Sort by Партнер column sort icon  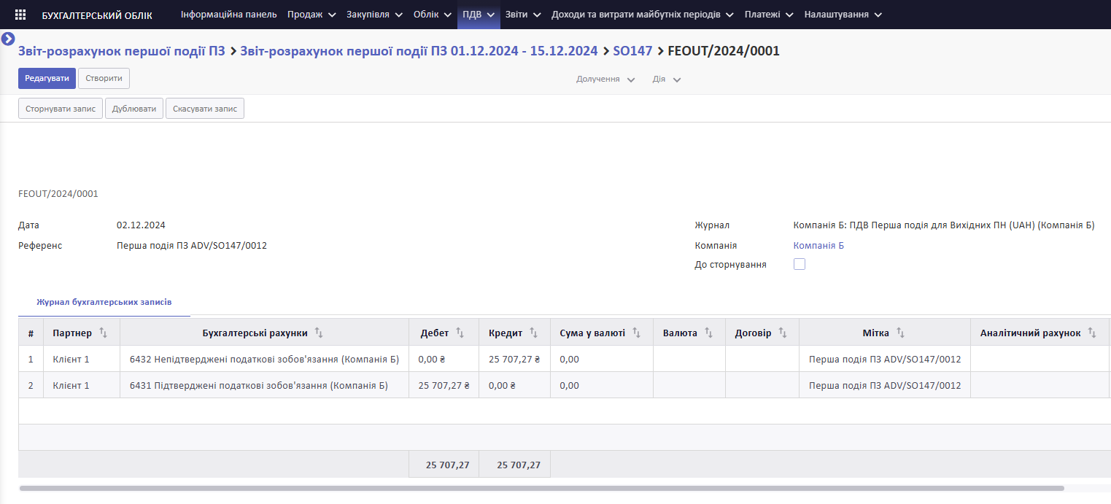click(103, 333)
